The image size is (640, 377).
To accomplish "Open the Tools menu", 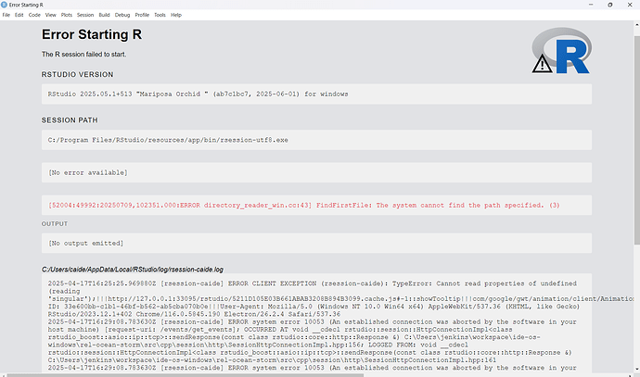I will coord(160,15).
